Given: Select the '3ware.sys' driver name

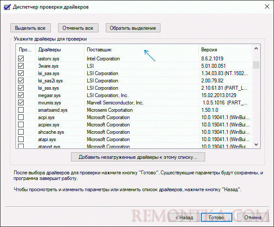Looking at the screenshot, I should (x=48, y=66).
